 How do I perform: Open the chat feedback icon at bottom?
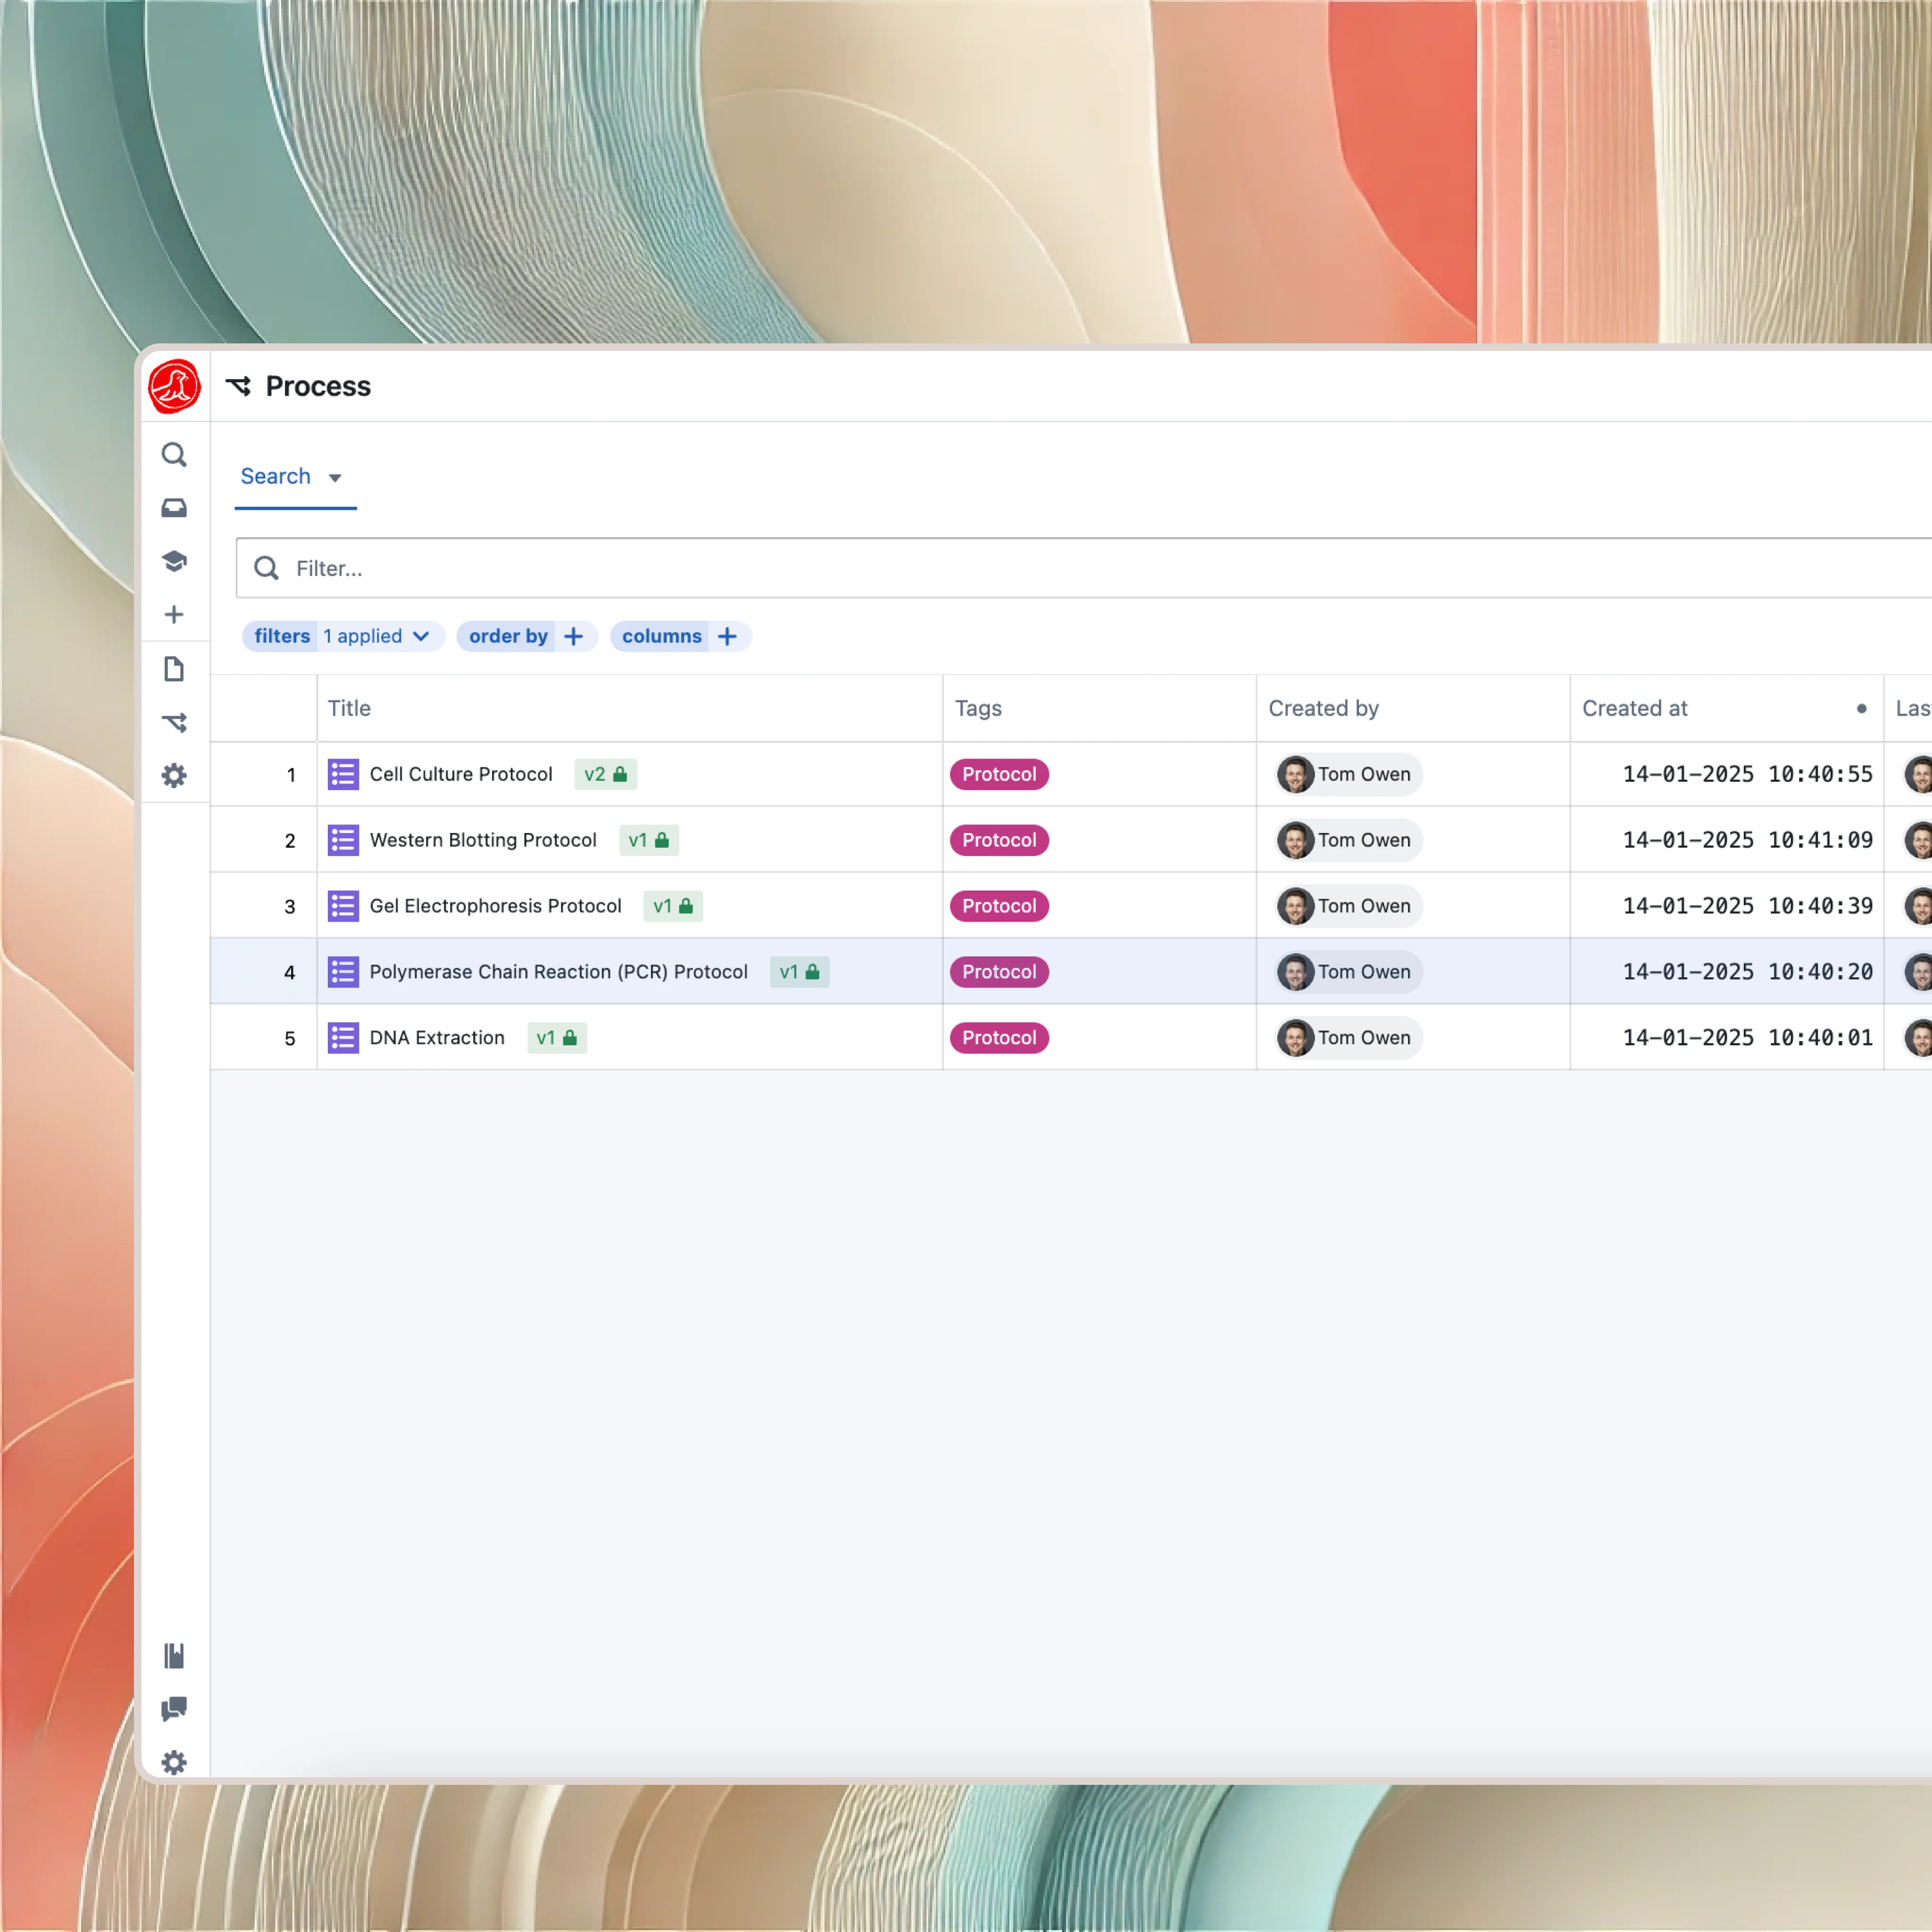(174, 1709)
